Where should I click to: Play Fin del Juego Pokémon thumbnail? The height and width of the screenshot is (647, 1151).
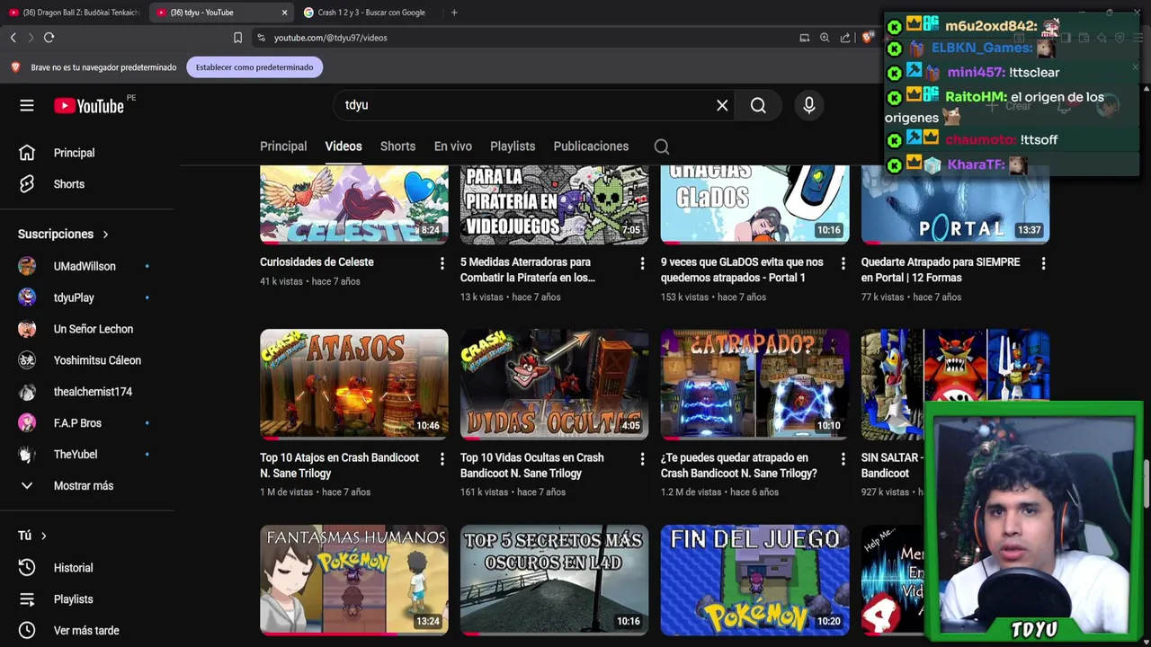pyautogui.click(x=755, y=581)
